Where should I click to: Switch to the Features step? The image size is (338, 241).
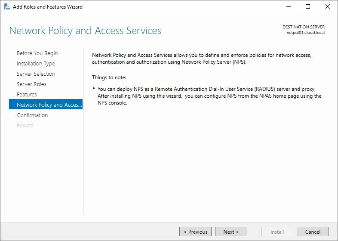27,95
